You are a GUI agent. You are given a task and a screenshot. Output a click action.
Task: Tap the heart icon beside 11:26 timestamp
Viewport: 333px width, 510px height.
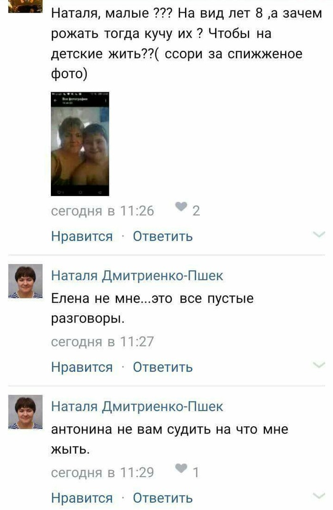click(x=181, y=207)
